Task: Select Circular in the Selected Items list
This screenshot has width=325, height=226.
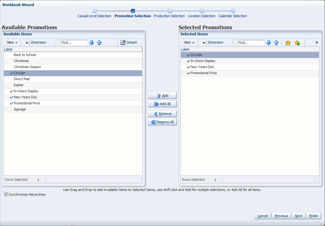Action: click(250, 55)
